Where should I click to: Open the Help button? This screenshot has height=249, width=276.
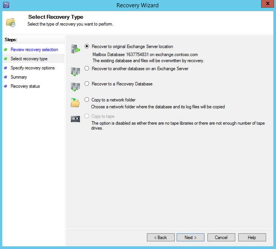pos(252,237)
